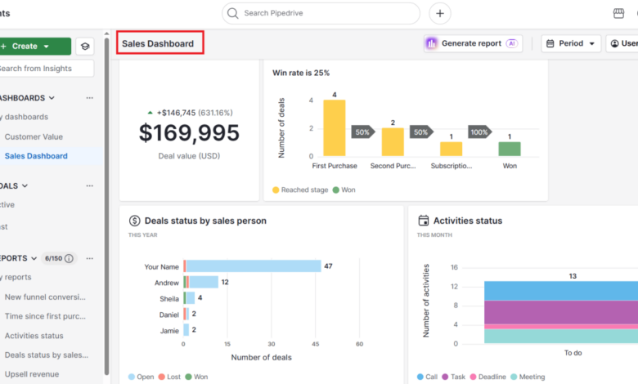The image size is (638, 384).
Task: Click the graduation cap learning icon
Action: point(85,47)
